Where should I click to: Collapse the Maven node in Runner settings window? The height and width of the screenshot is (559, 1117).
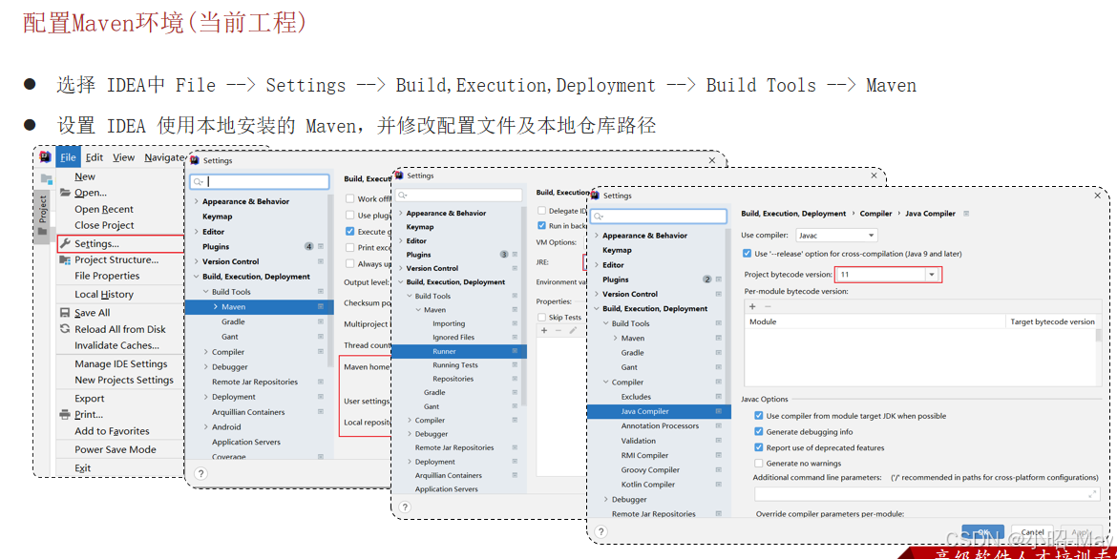(418, 310)
